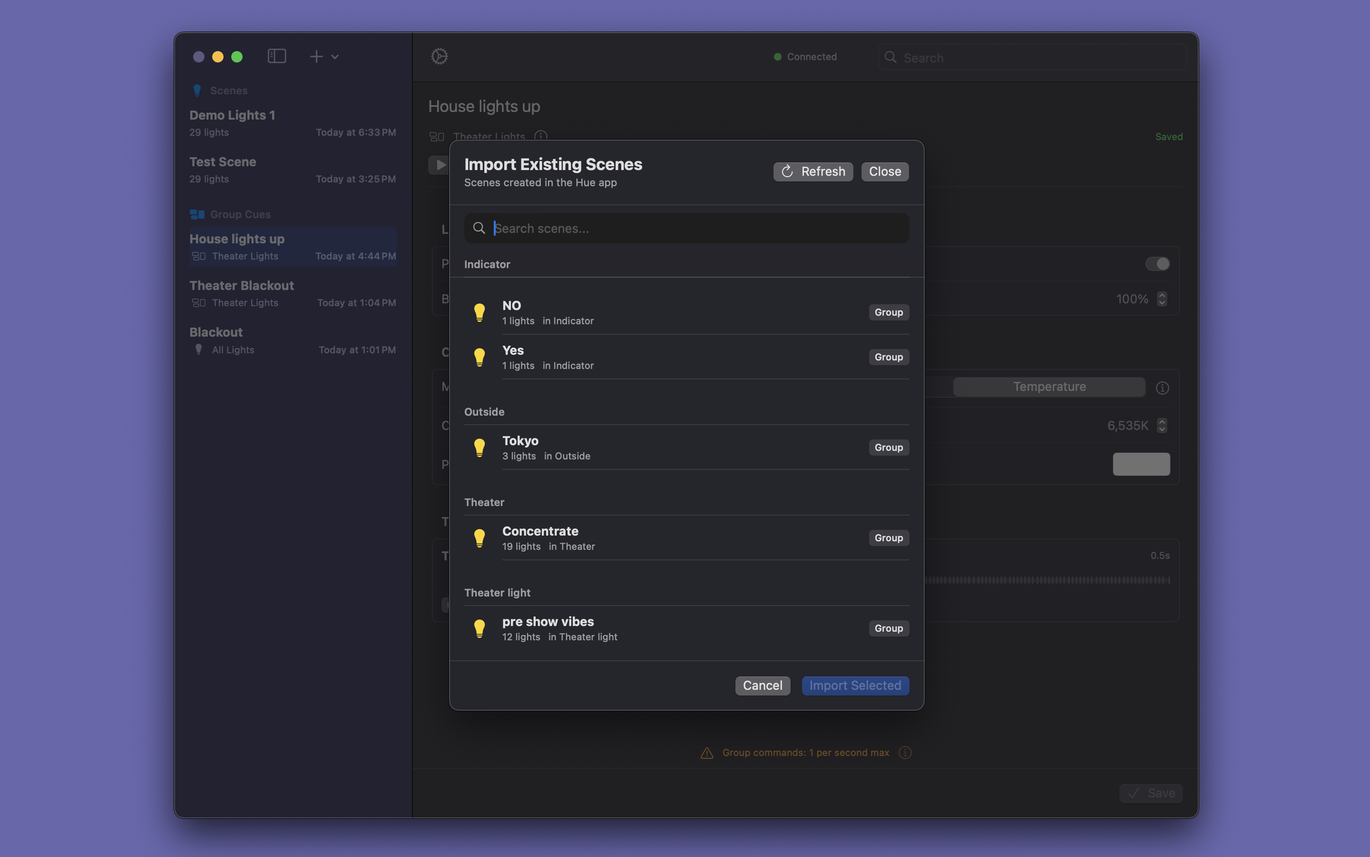Click the Group Cues section icon in sidebar
The image size is (1370, 857).
click(x=197, y=214)
